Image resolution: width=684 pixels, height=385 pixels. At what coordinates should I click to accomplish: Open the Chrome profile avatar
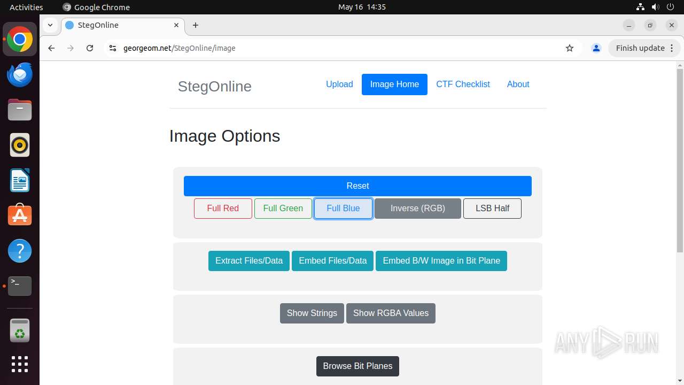point(596,48)
